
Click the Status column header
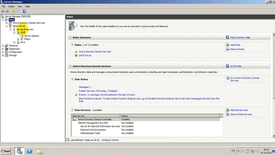coord(170,116)
